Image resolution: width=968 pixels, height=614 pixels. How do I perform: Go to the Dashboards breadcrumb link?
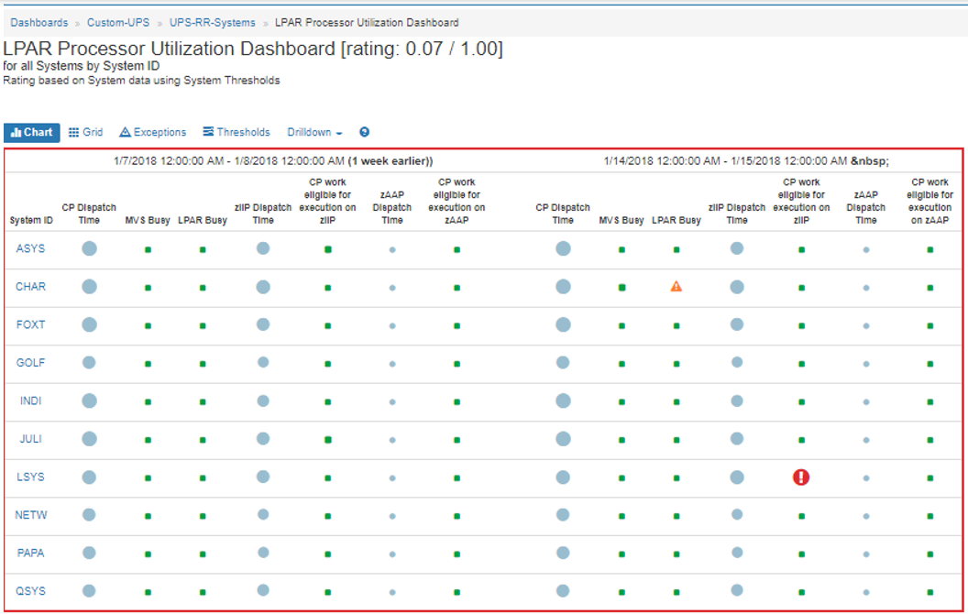point(38,22)
